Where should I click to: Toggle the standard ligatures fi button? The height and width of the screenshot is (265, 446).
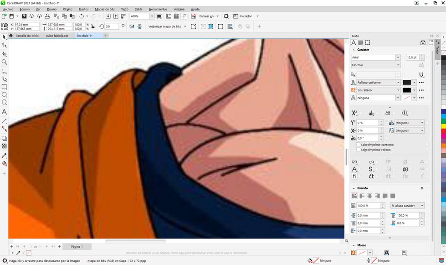pyautogui.click(x=354, y=176)
